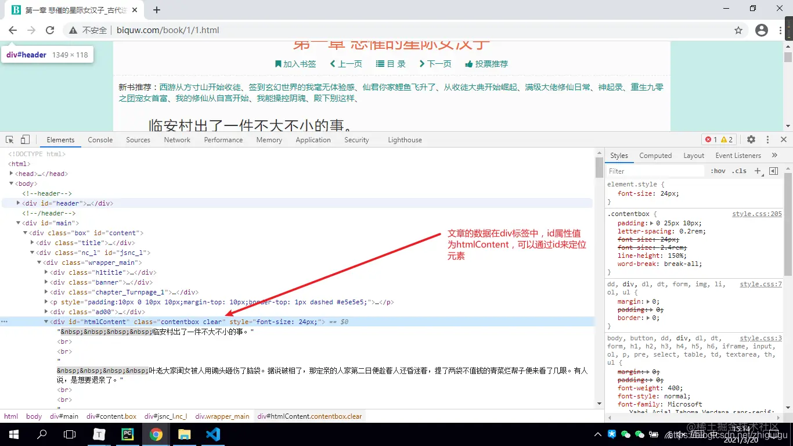The height and width of the screenshot is (446, 793).
Task: Click the new style rule plus icon
Action: (x=756, y=171)
